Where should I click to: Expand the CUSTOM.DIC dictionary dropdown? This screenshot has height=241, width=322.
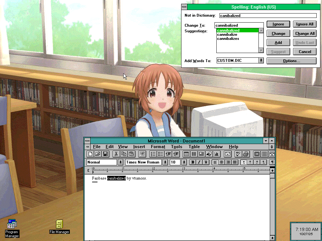click(261, 61)
